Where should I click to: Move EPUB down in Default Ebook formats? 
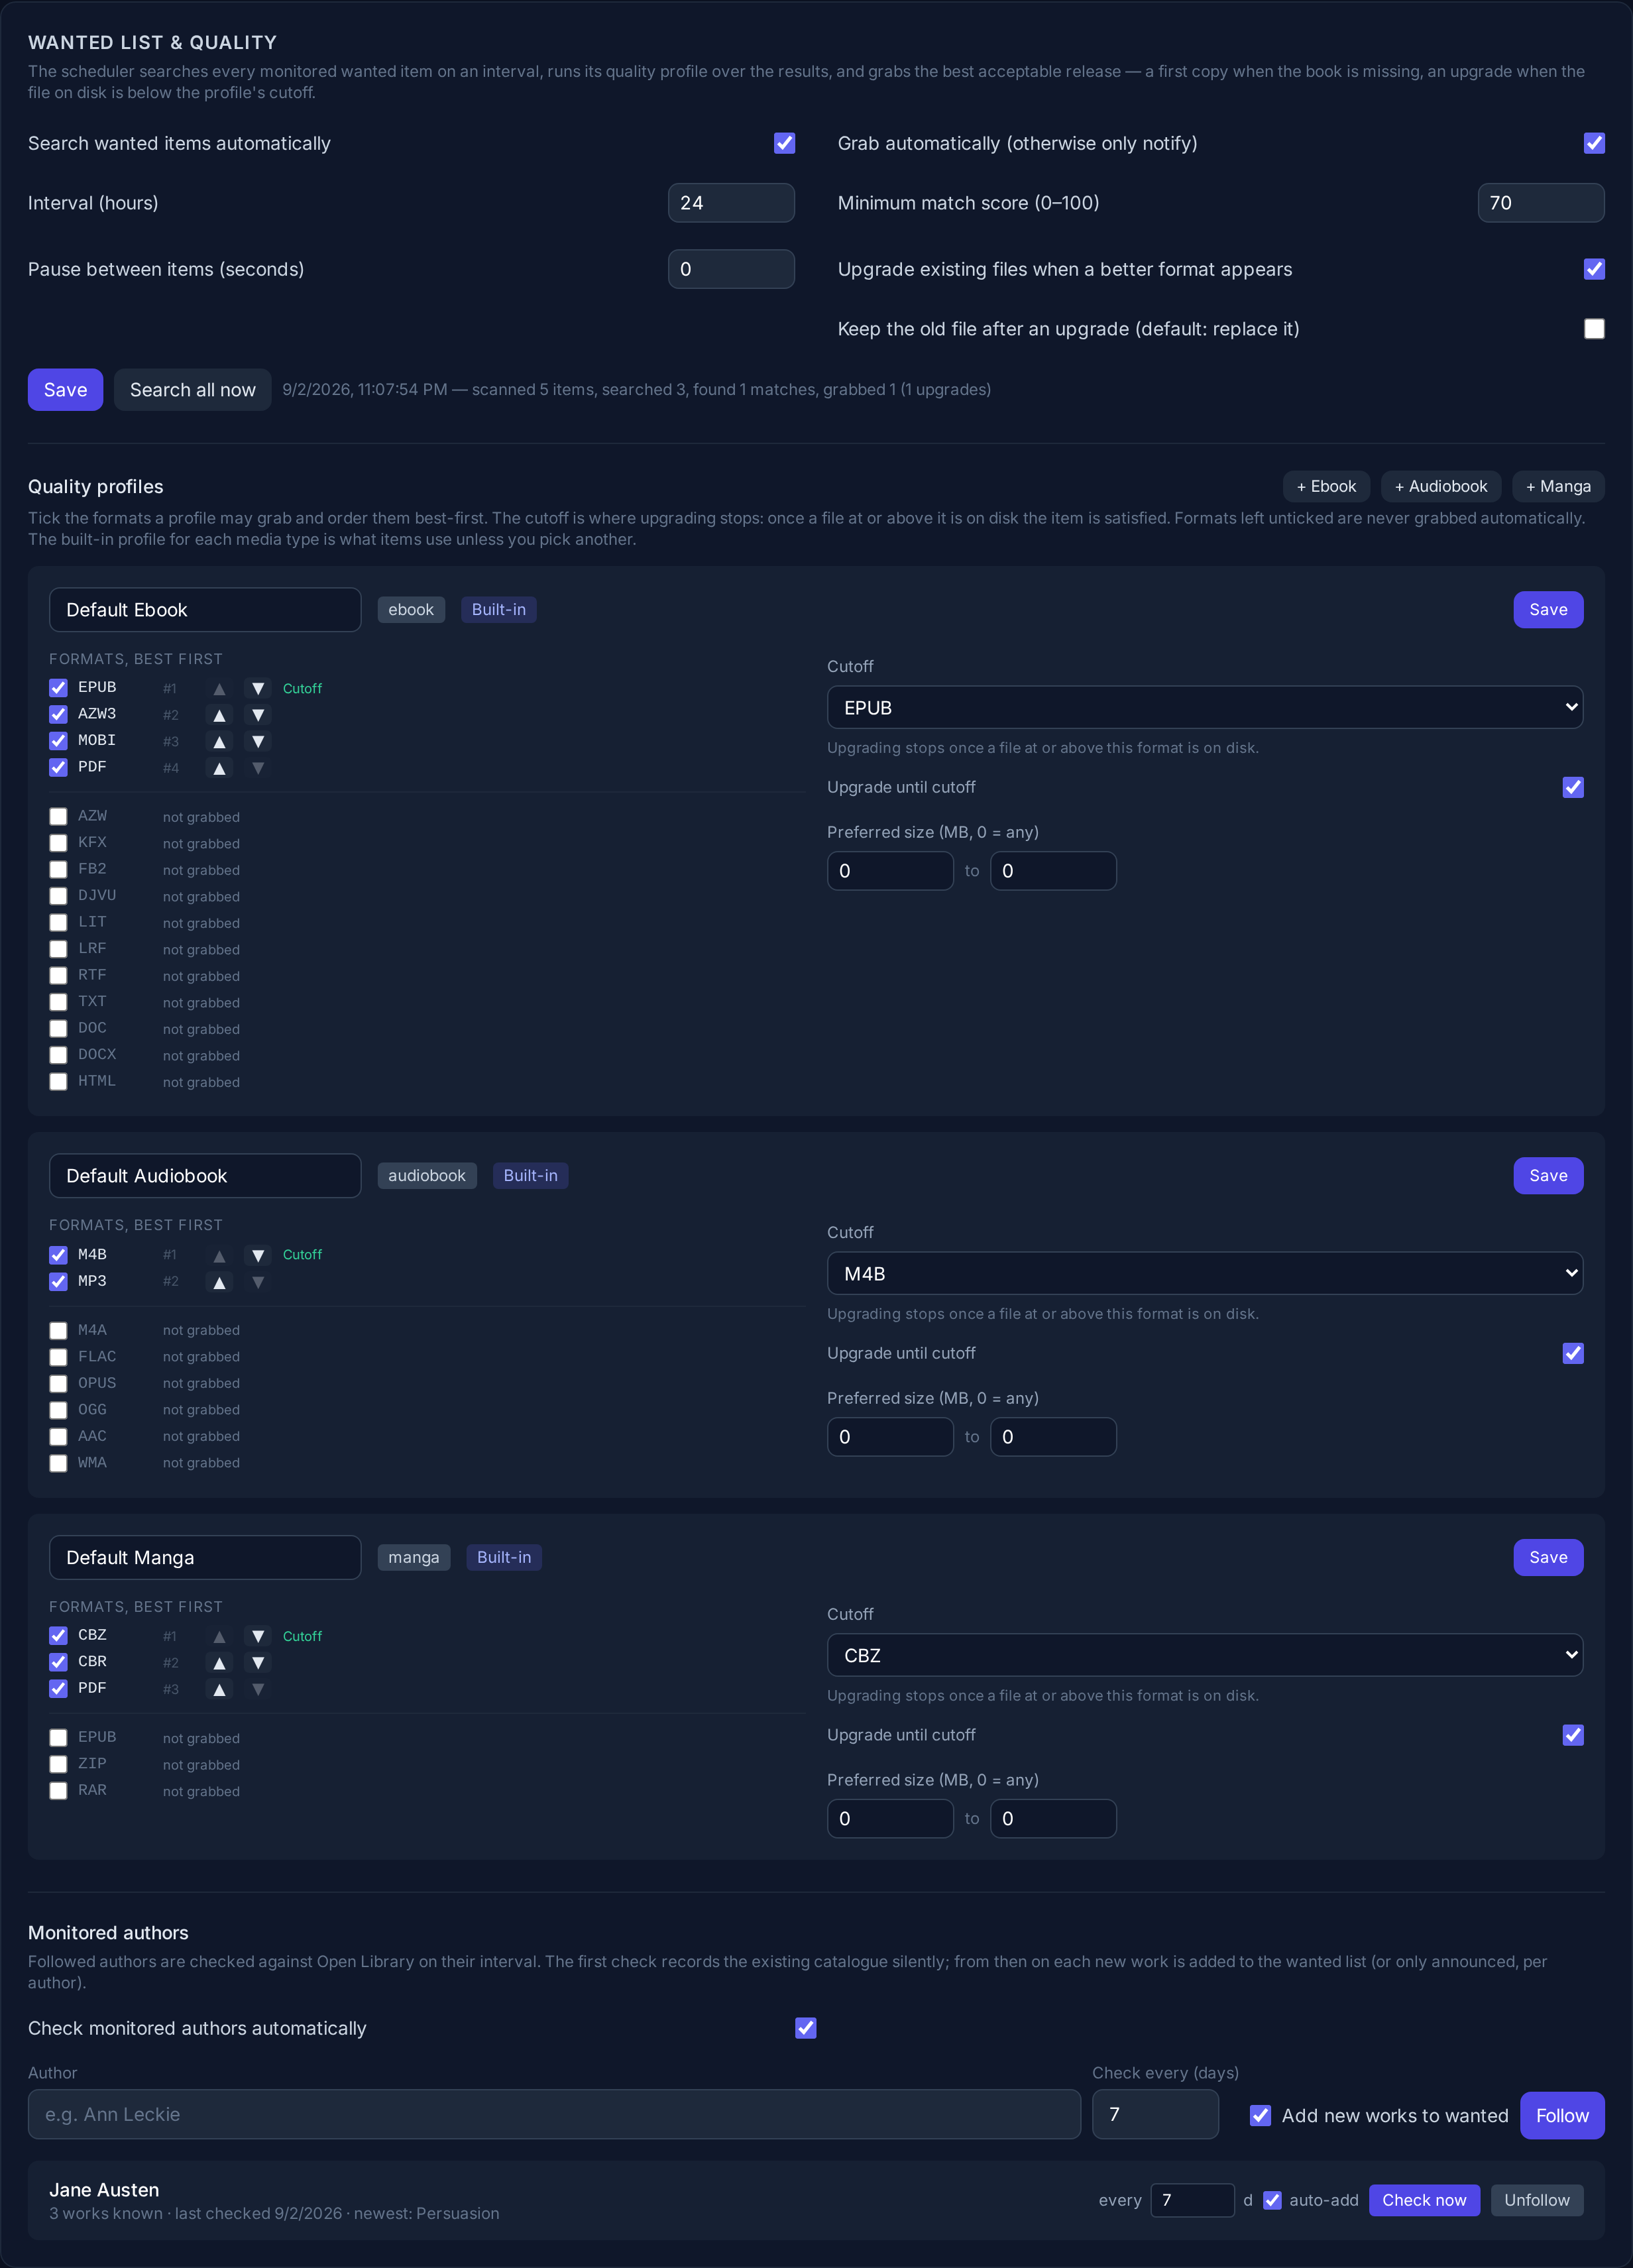(258, 688)
